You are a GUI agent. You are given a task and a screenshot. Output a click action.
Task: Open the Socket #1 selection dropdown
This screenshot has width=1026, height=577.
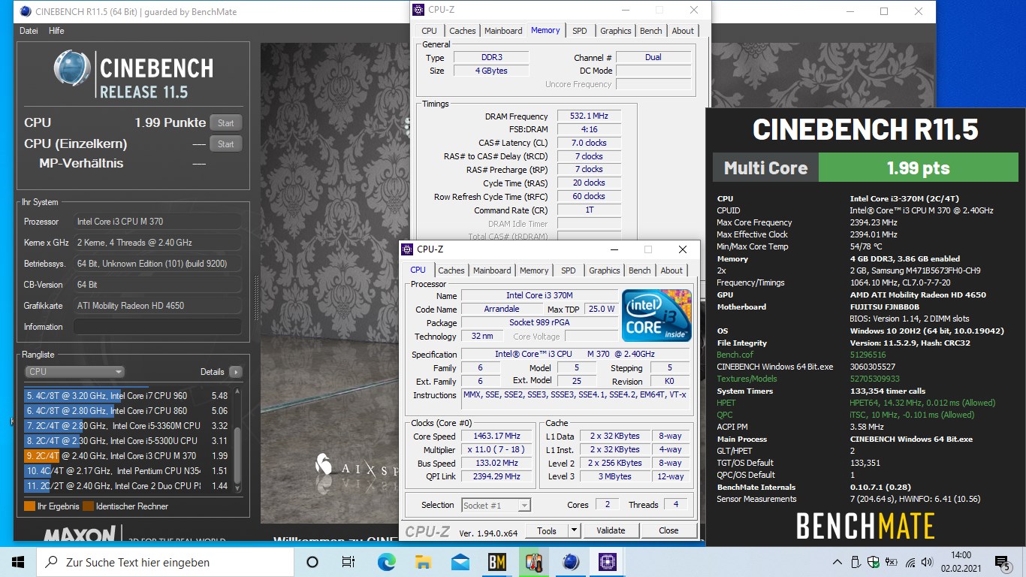point(496,506)
